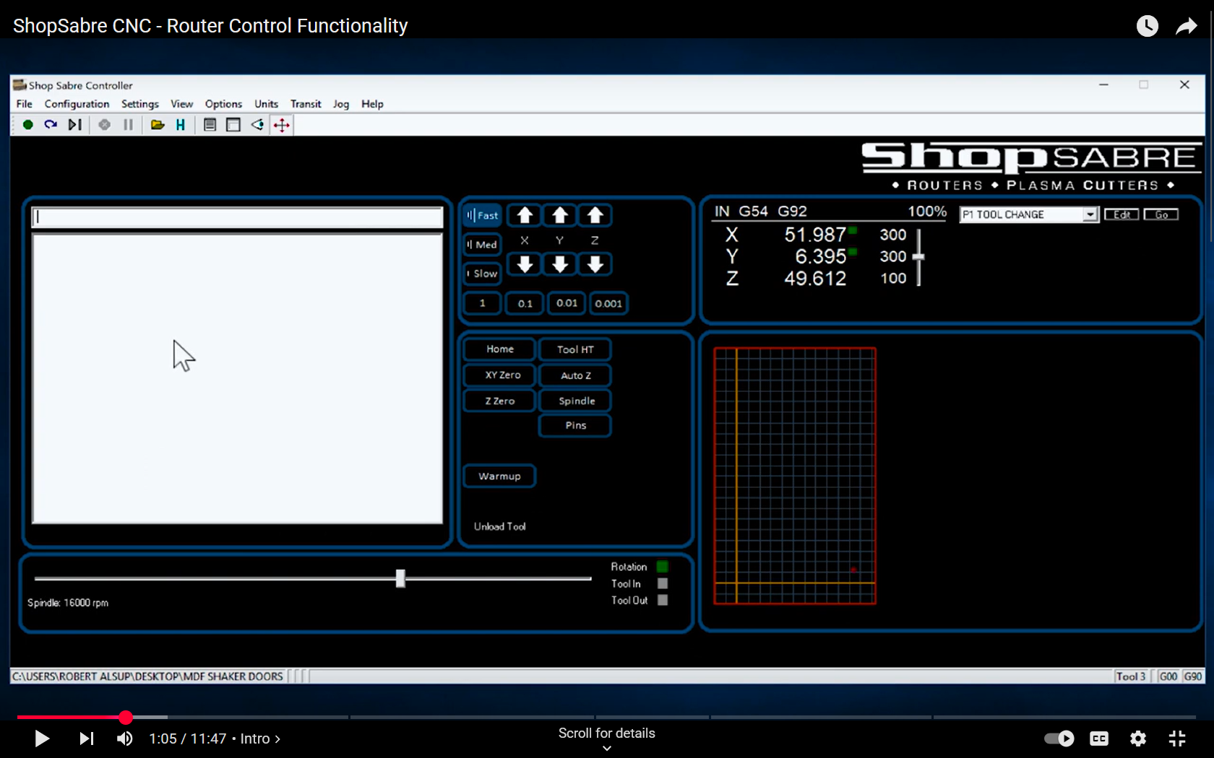Click Edit next to macro dropdown
The width and height of the screenshot is (1214, 758).
1122,214
